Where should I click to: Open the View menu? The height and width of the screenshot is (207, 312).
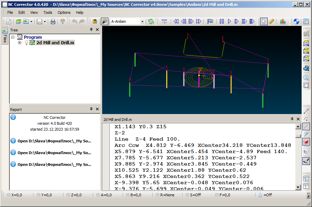34,12
